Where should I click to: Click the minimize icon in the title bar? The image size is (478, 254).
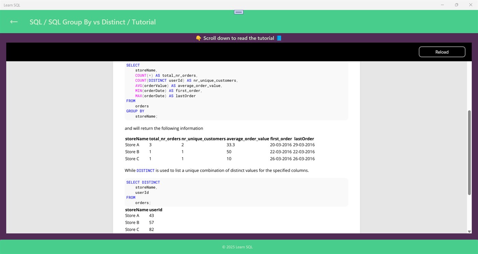442,5
